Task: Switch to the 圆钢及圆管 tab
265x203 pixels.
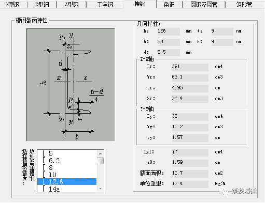Action: coord(204,4)
